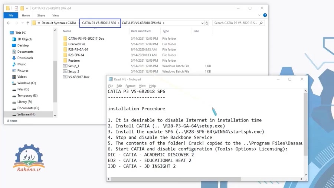This screenshot has width=334, height=188.
Task: Switch to the View ribbon tab
Action: coord(56,16)
